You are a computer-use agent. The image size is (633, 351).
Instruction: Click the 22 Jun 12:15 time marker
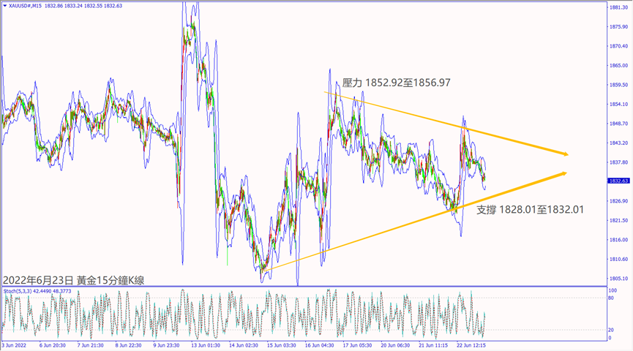[473, 345]
